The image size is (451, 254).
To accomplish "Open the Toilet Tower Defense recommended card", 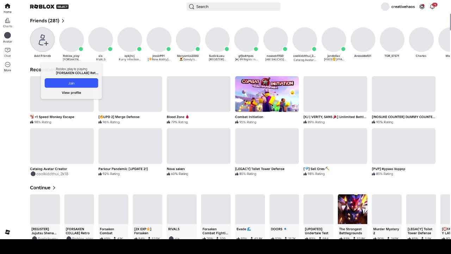I will [x=267, y=152].
